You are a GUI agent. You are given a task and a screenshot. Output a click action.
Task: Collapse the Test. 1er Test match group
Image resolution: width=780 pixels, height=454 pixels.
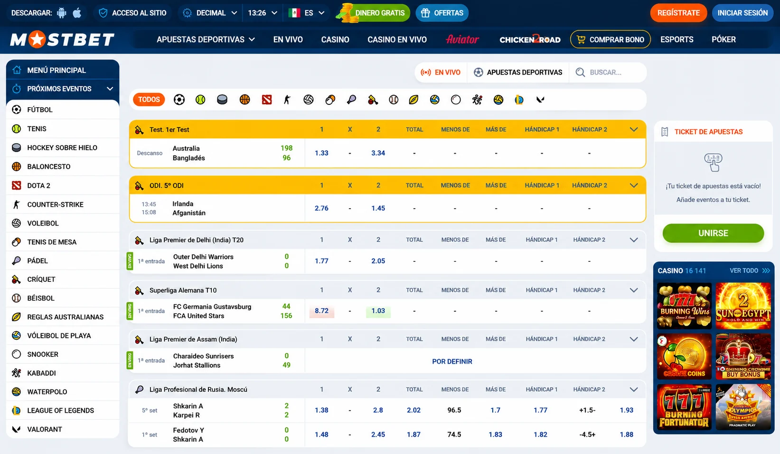tap(633, 130)
